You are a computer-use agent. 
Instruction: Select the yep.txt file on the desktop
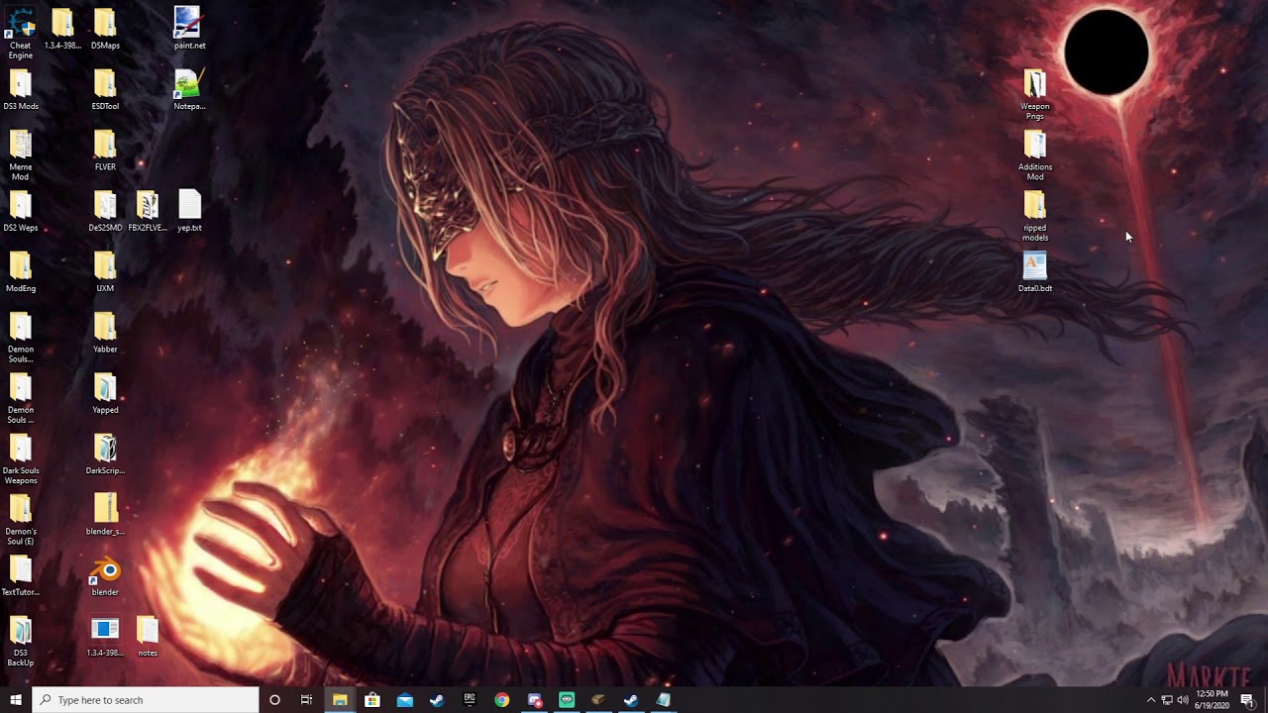189,211
